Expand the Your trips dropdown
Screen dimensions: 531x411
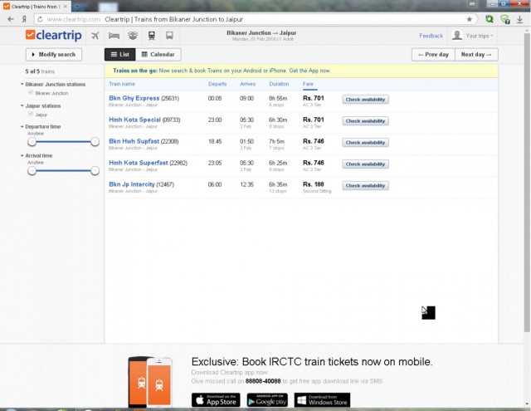(473, 36)
